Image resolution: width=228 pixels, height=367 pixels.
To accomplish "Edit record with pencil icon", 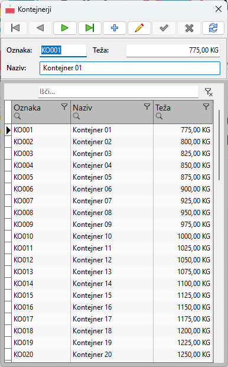I will point(139,28).
